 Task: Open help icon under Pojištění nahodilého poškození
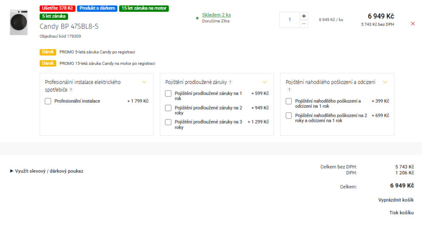click(289, 90)
